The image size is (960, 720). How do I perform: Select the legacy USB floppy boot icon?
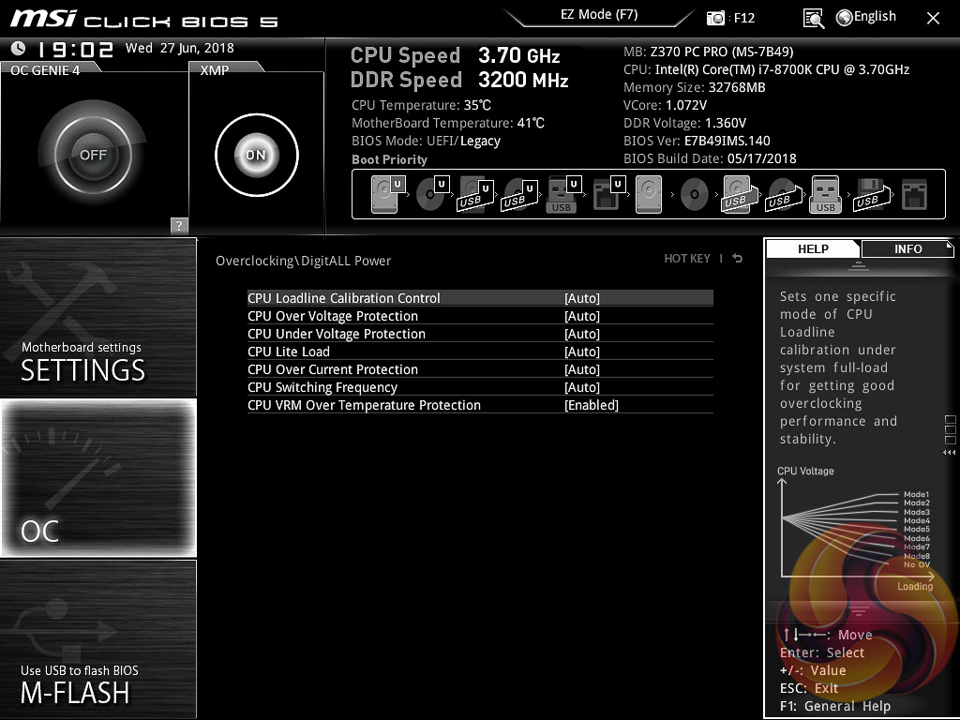[871, 194]
